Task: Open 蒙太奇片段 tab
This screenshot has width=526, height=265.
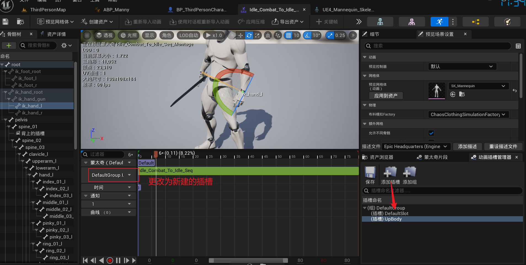Action: click(436, 157)
